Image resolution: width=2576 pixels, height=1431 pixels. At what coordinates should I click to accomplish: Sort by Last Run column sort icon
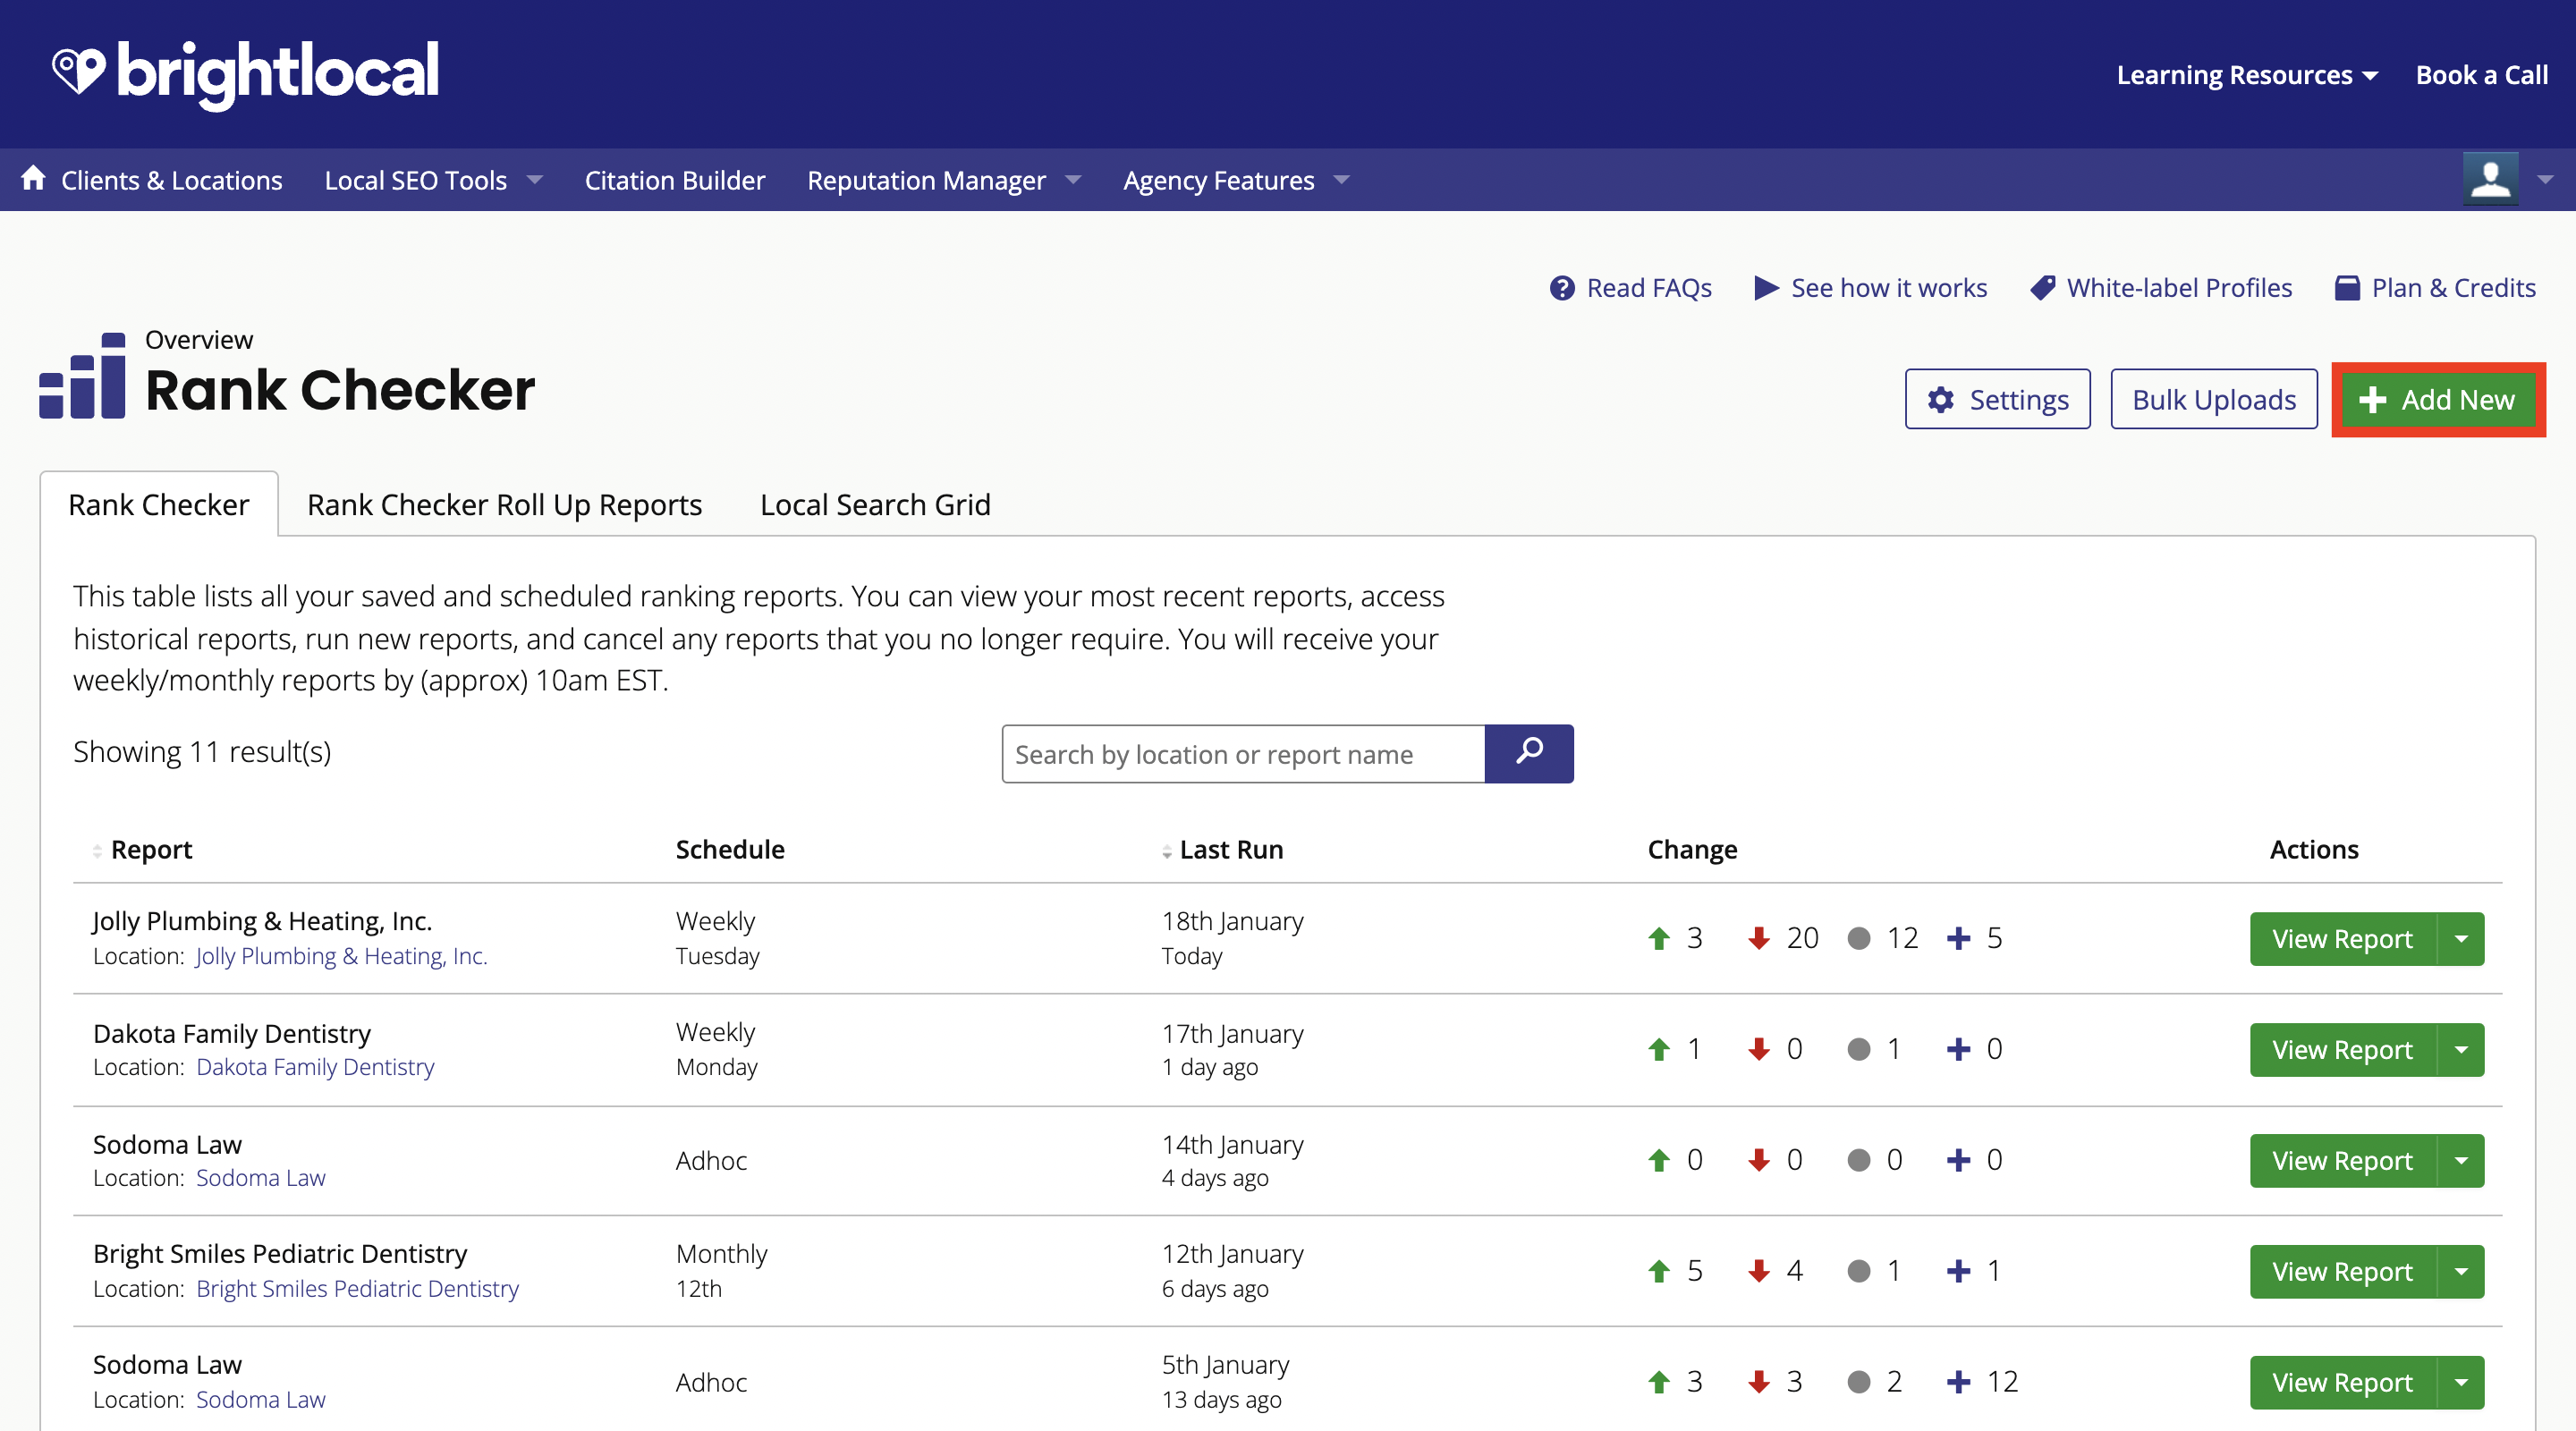(x=1166, y=851)
